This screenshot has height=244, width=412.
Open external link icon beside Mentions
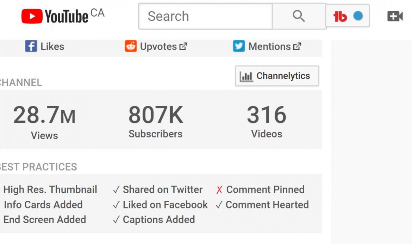tap(297, 46)
